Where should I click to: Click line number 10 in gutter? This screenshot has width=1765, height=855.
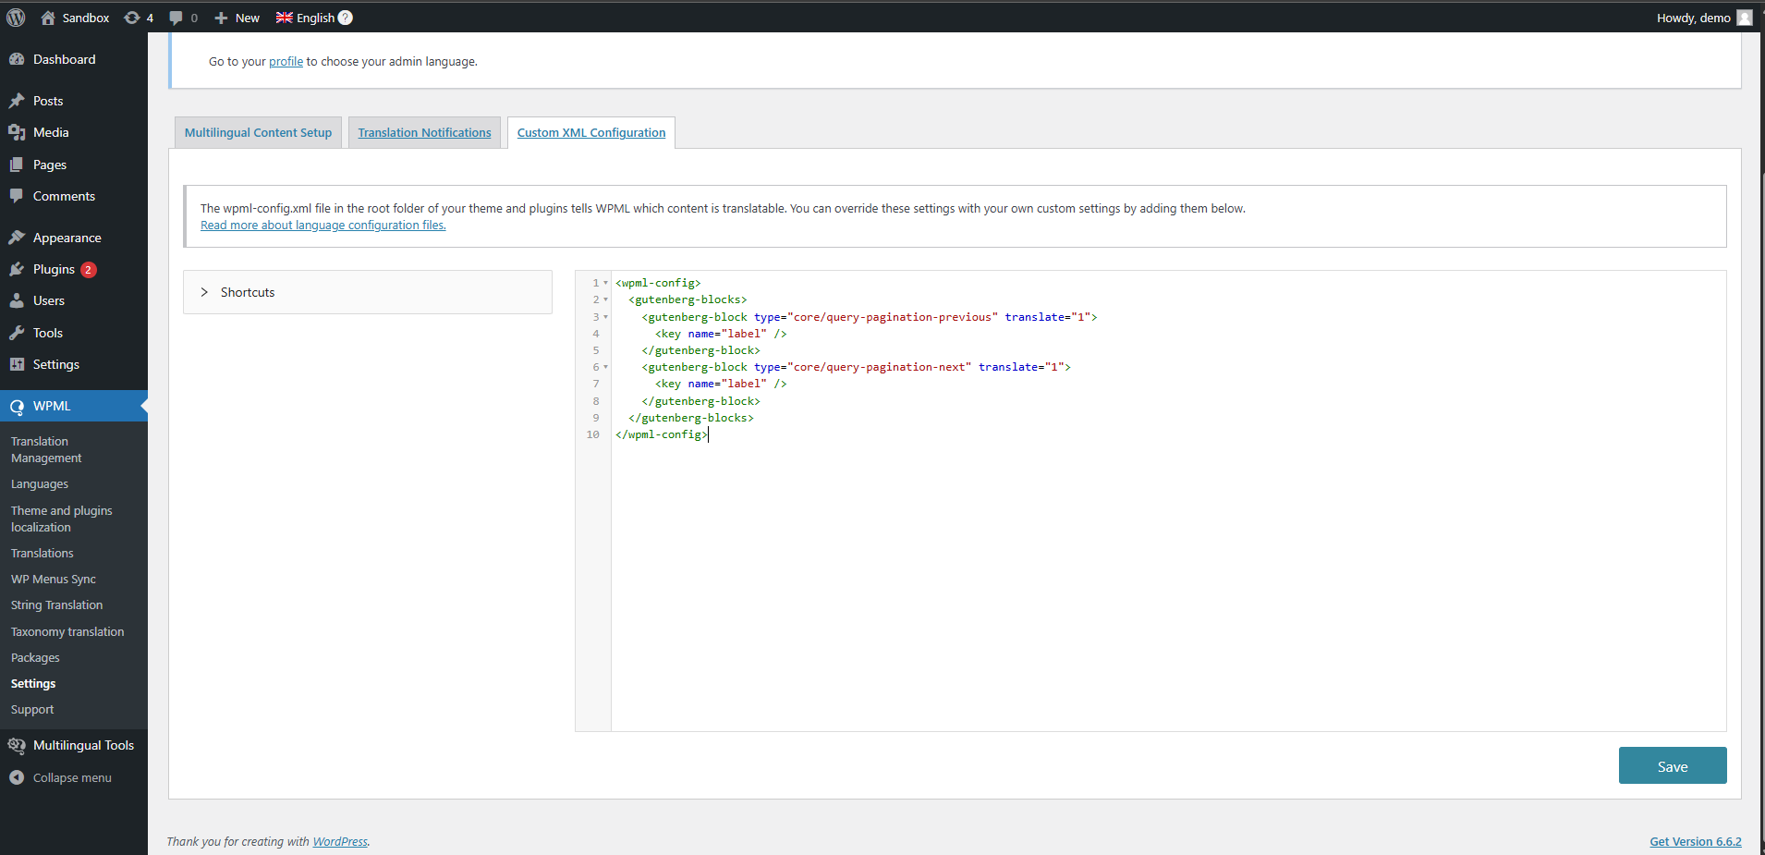coord(592,434)
